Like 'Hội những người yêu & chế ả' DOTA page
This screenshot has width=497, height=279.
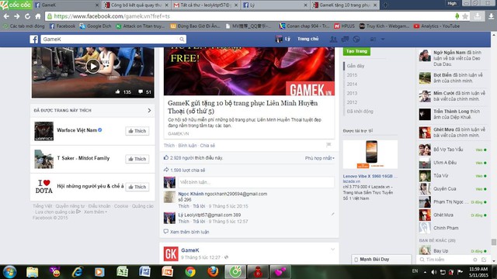pos(137,187)
